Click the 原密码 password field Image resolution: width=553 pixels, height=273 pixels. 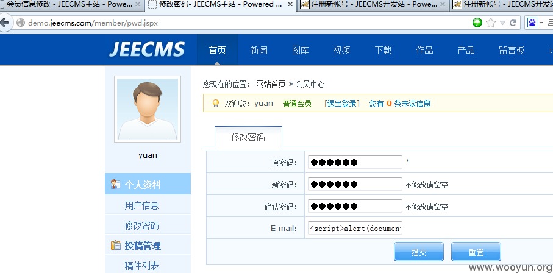(355, 162)
